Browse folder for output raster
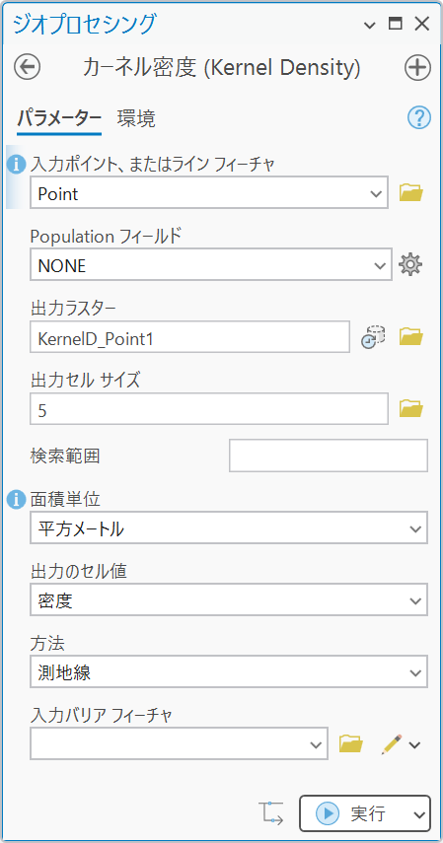This screenshot has height=843, width=443. tap(411, 337)
